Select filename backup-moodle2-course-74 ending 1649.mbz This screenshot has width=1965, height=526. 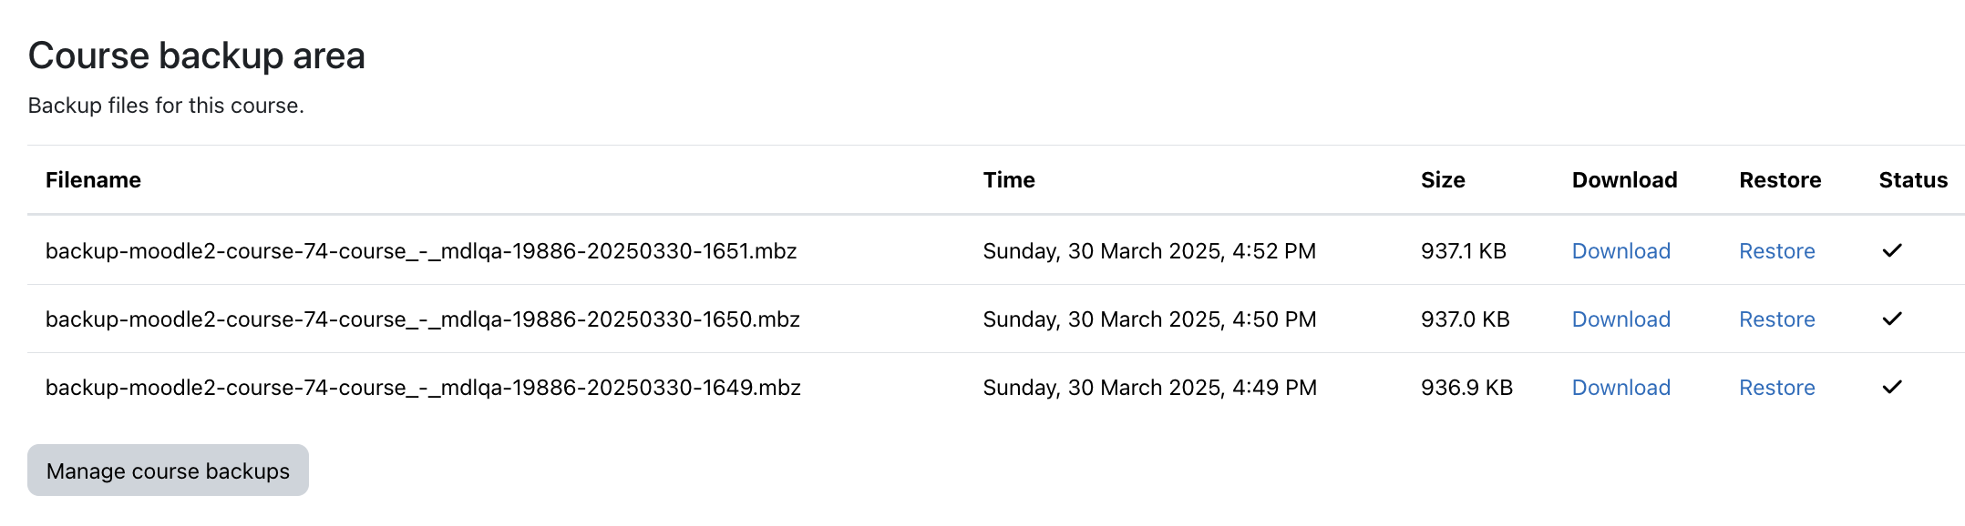(423, 388)
